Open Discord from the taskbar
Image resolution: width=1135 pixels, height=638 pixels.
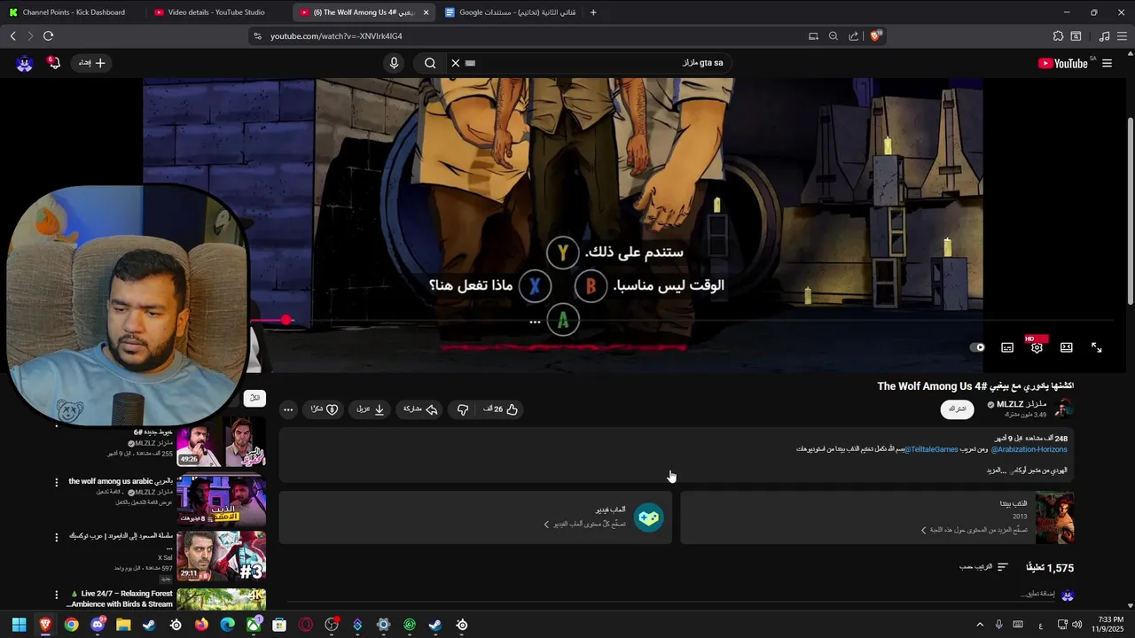coord(98,625)
